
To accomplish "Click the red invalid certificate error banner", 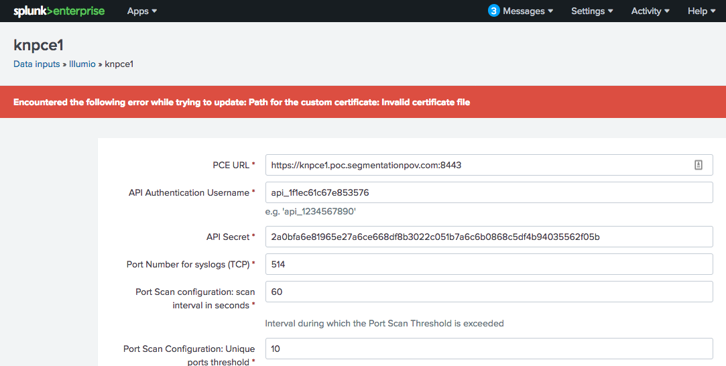I will 363,102.
